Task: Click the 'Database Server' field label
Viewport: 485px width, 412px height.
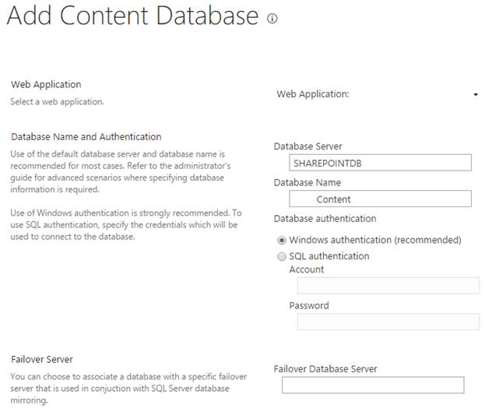Action: 308,146
